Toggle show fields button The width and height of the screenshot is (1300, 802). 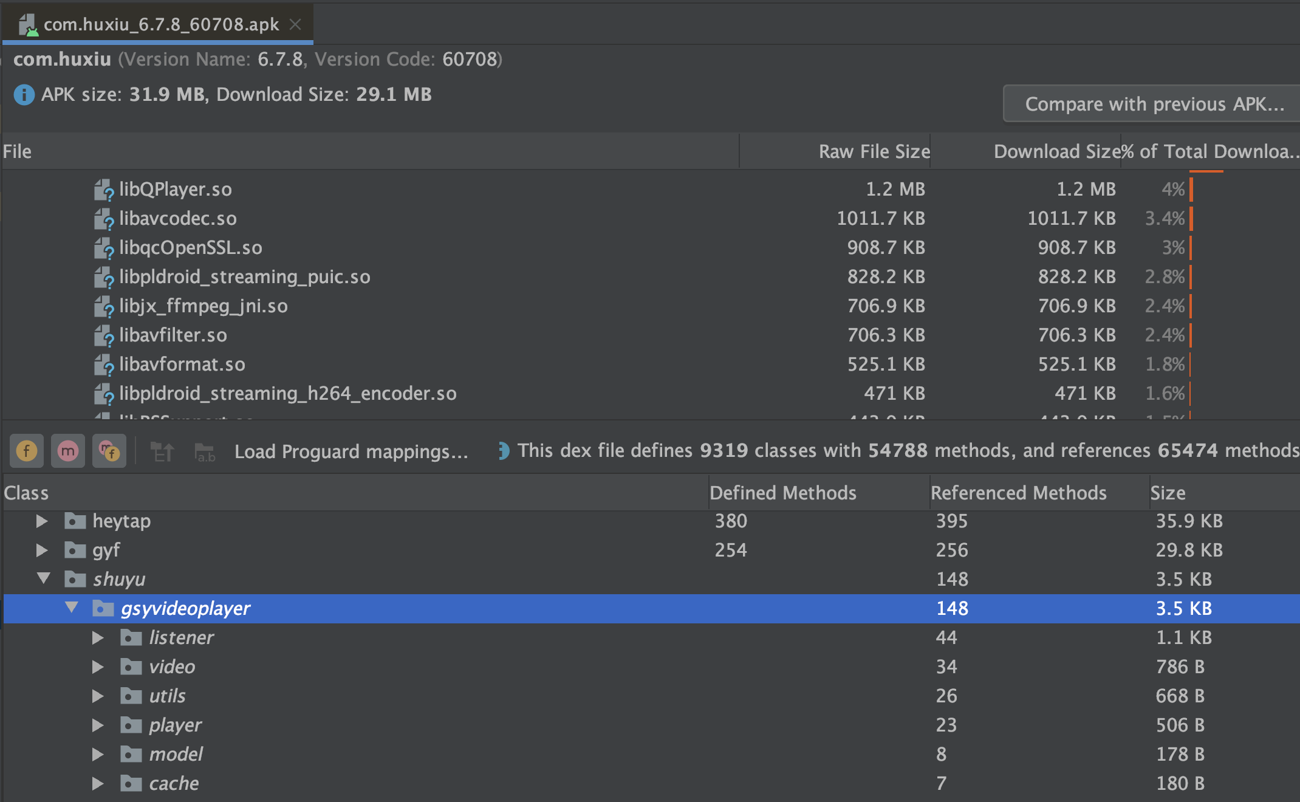27,451
